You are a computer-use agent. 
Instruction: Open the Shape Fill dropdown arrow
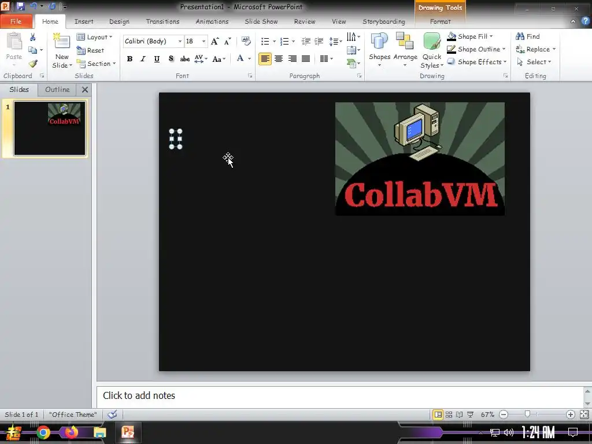(491, 36)
